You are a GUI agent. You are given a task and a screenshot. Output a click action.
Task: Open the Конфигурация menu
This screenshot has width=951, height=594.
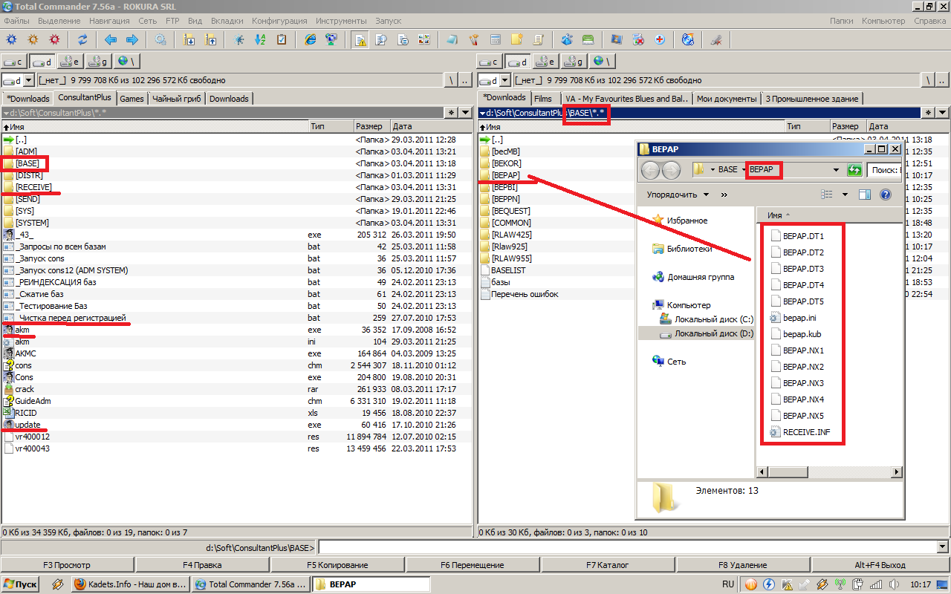coord(280,21)
